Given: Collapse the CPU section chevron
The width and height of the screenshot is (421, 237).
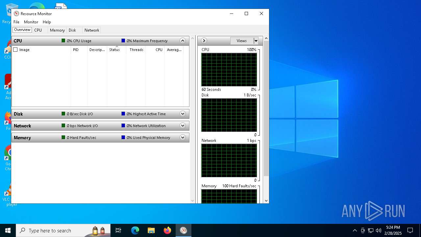Looking at the screenshot, I should 183,41.
